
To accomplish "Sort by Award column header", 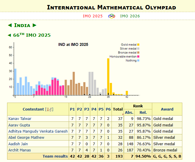I will pyautogui.click(x=167, y=109).
